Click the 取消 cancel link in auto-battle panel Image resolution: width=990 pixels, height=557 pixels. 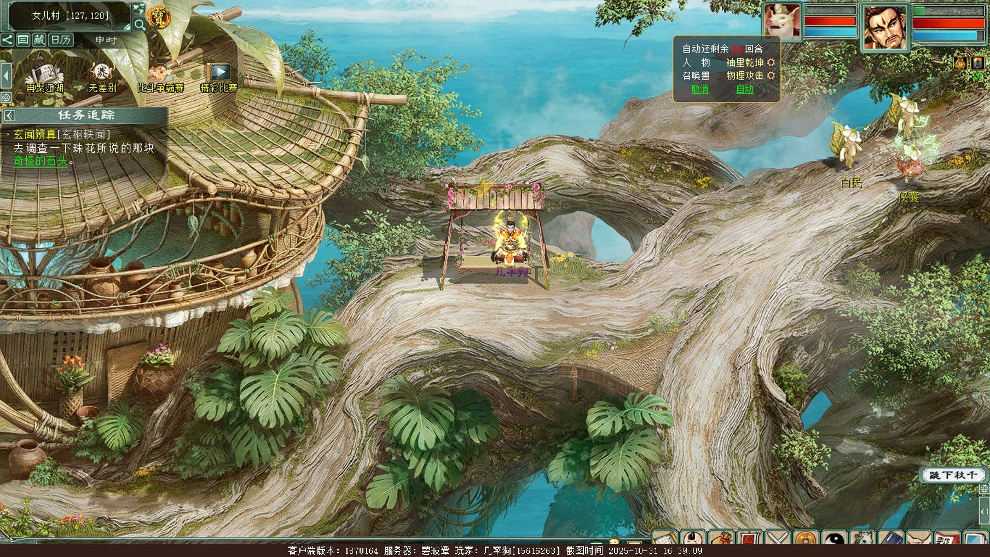click(699, 89)
